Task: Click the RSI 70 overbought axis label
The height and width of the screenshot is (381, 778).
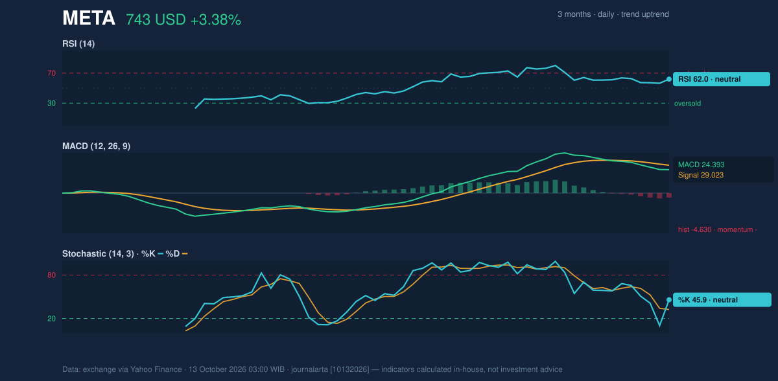Action: pos(51,73)
